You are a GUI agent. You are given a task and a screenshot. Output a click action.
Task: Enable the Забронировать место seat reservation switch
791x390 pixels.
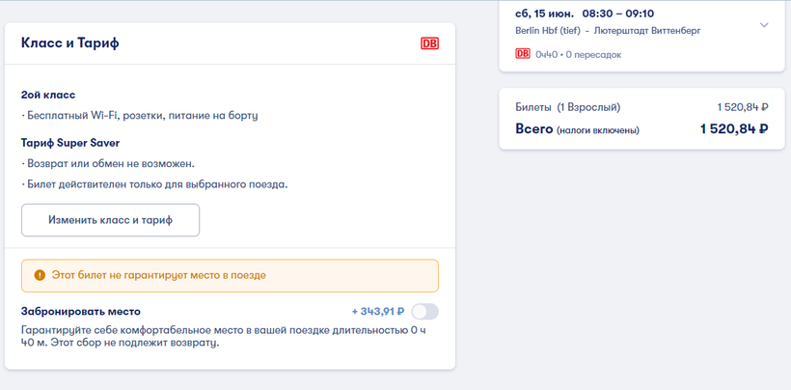424,312
